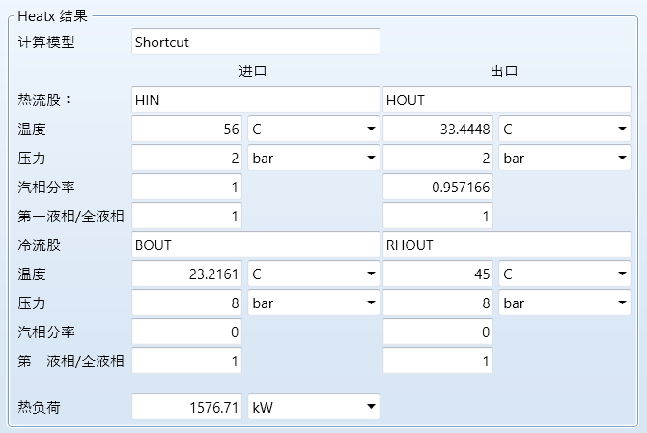Click heat duty value 1576.71
Viewport: 647px width, 433px height.
[187, 407]
